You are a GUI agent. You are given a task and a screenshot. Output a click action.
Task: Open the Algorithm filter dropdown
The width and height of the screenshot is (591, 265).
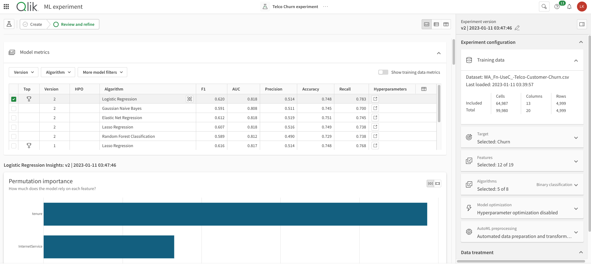point(58,72)
